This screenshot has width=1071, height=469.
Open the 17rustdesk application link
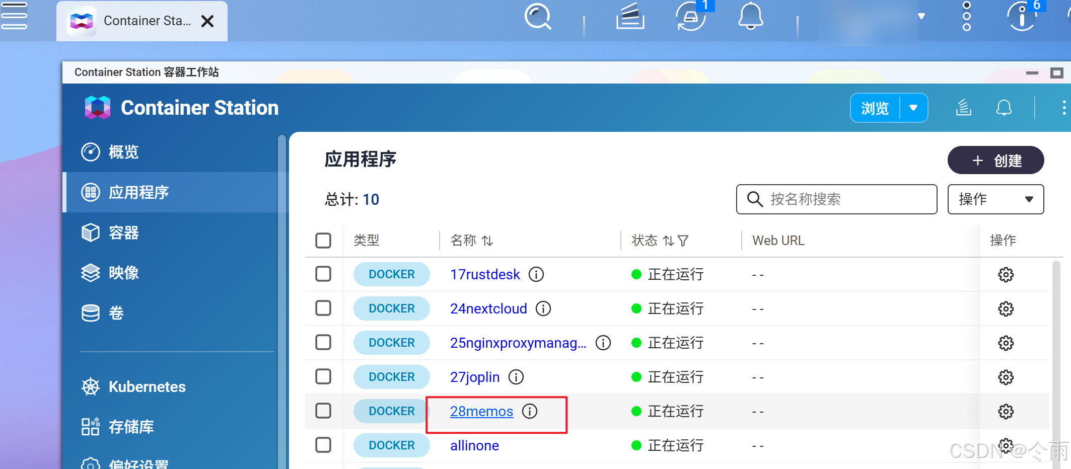click(485, 274)
